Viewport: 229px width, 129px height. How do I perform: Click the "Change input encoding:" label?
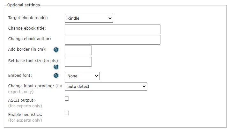click(x=31, y=86)
